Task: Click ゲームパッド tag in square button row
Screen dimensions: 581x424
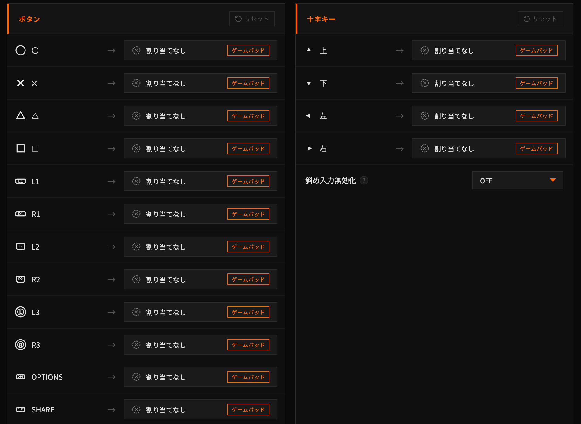Action: [248, 148]
